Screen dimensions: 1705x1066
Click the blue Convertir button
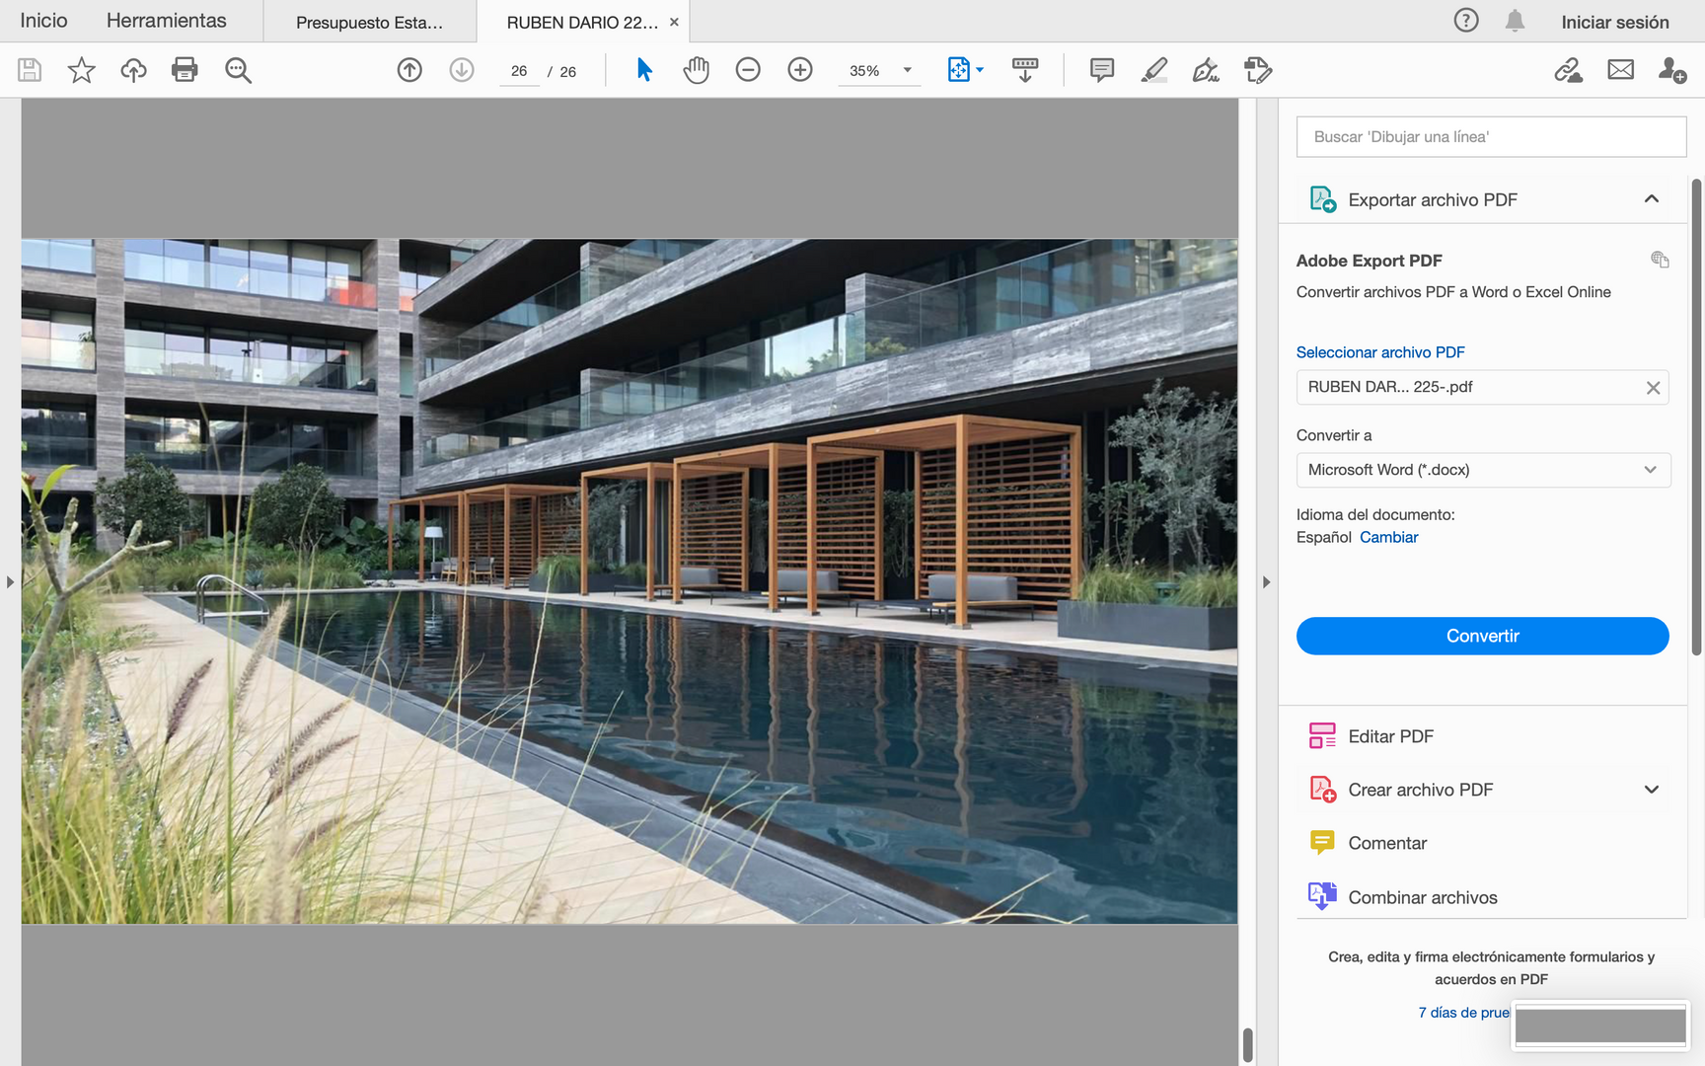[x=1482, y=636]
